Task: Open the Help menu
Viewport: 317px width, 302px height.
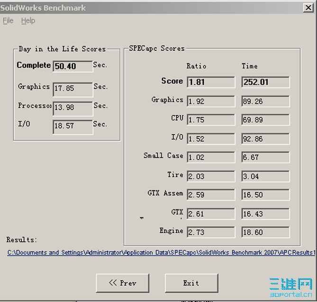Action: point(28,20)
